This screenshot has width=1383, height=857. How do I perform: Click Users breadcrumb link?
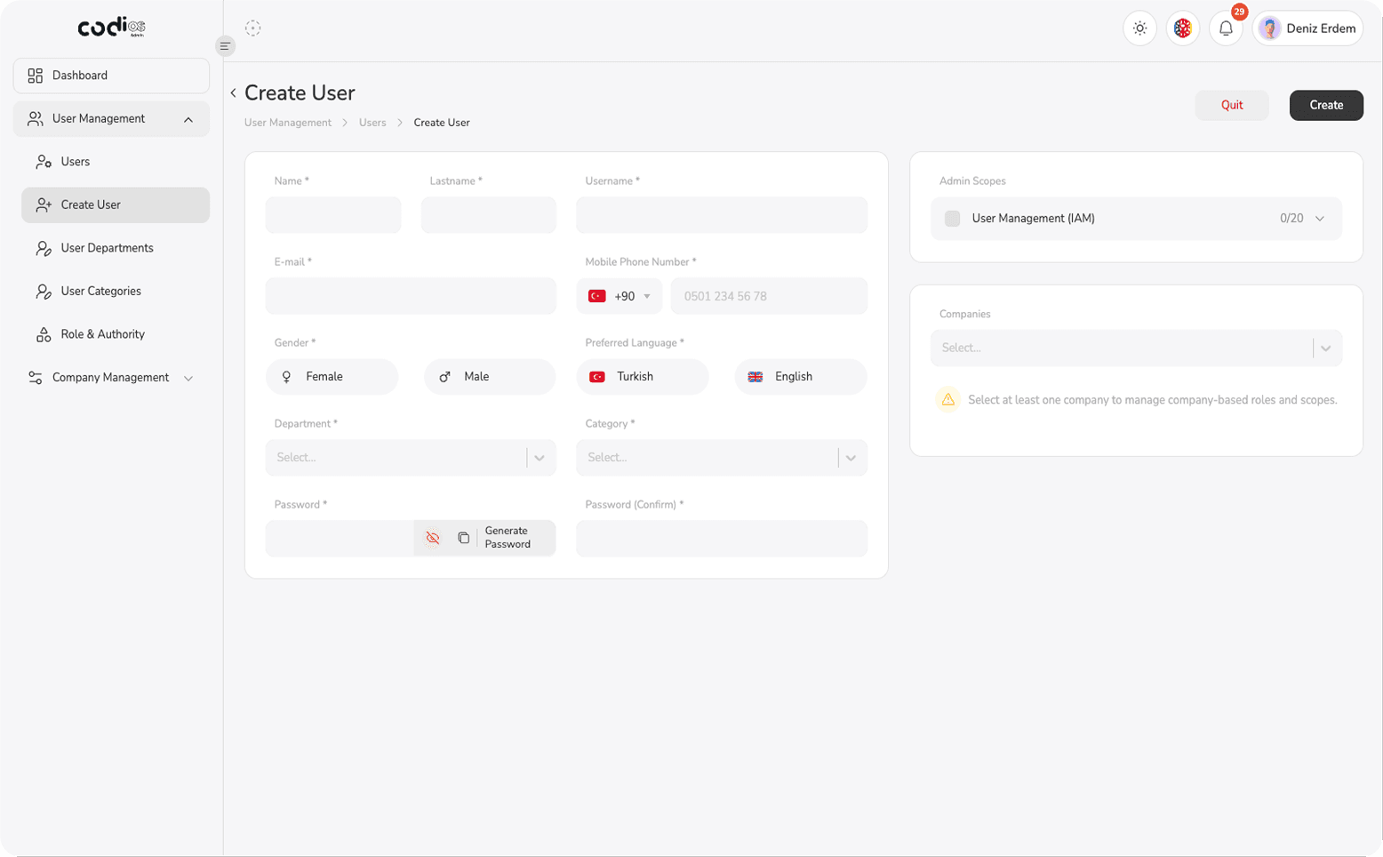click(x=372, y=123)
